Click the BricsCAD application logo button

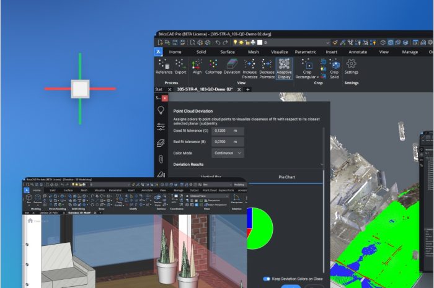click(158, 51)
